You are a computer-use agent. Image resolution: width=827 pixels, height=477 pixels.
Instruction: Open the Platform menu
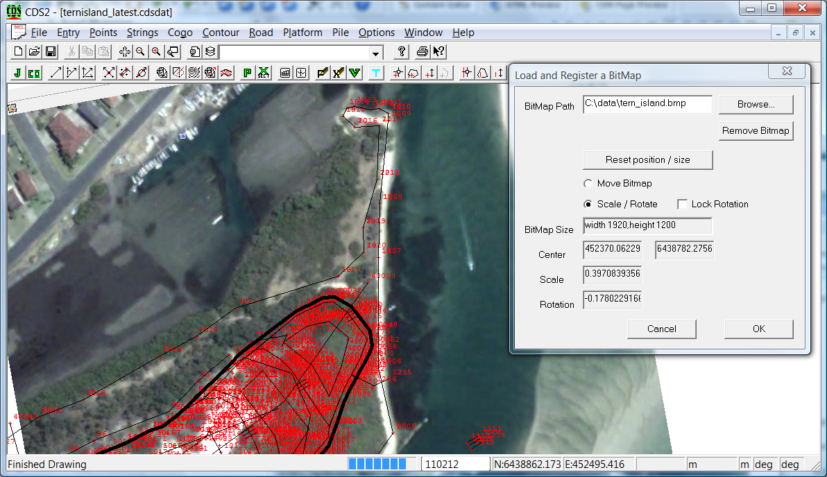tap(302, 33)
